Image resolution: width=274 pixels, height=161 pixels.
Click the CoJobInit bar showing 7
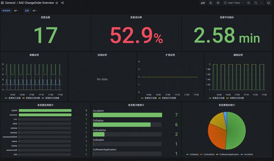(x=127, y=115)
